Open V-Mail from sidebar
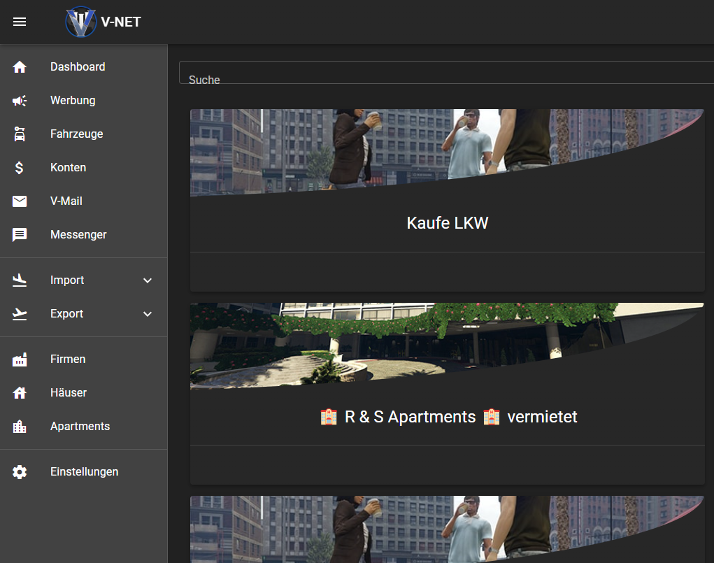Viewport: 714px width, 563px height. click(x=84, y=201)
